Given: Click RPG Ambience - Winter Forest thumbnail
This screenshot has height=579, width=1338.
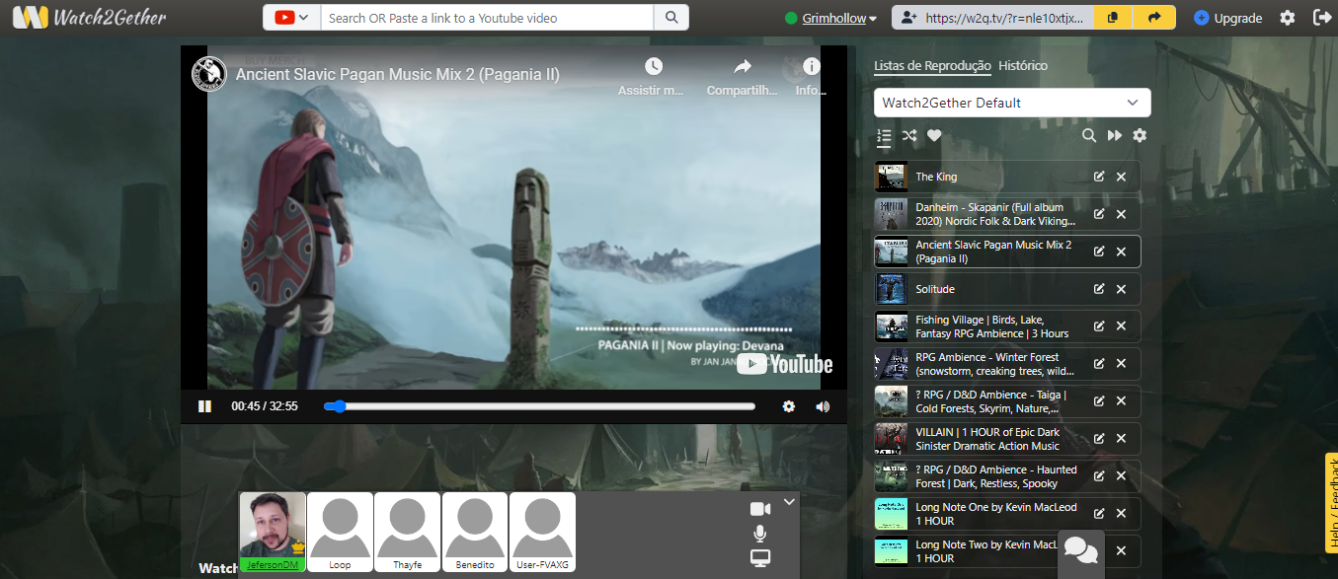Looking at the screenshot, I should [891, 364].
